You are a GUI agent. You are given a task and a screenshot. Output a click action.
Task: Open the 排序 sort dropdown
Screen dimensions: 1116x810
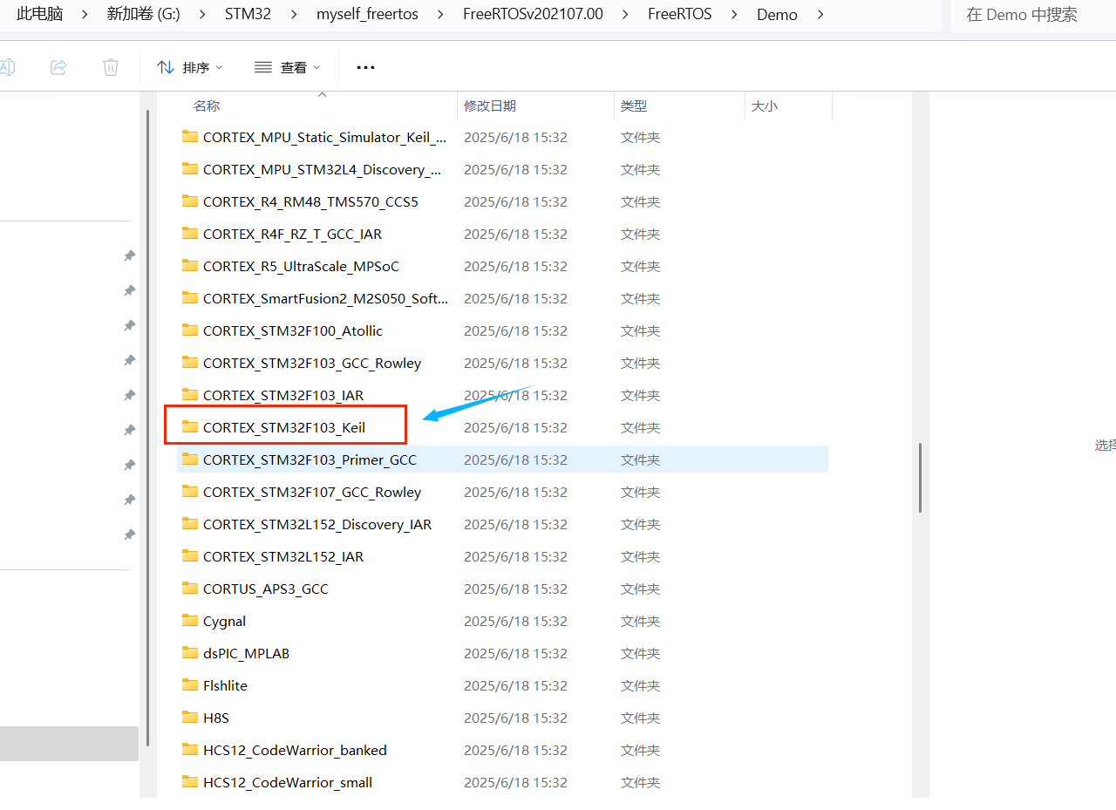click(190, 67)
